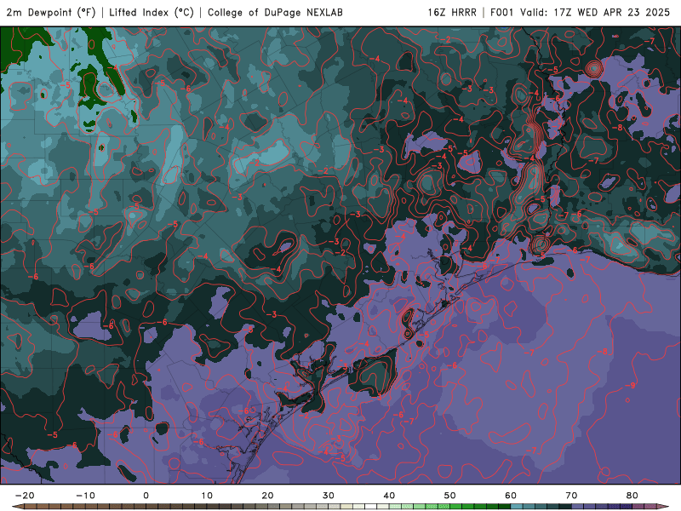The width and height of the screenshot is (681, 511).
Task: Click the "-9" lifted index contour label
Action: point(630,386)
